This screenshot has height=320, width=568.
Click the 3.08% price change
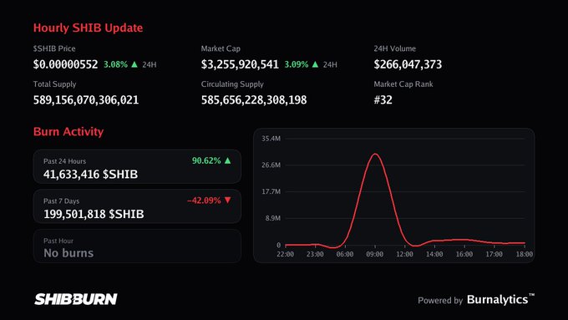tap(115, 64)
